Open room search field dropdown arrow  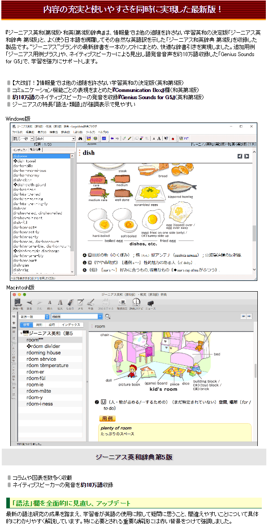[100, 316]
